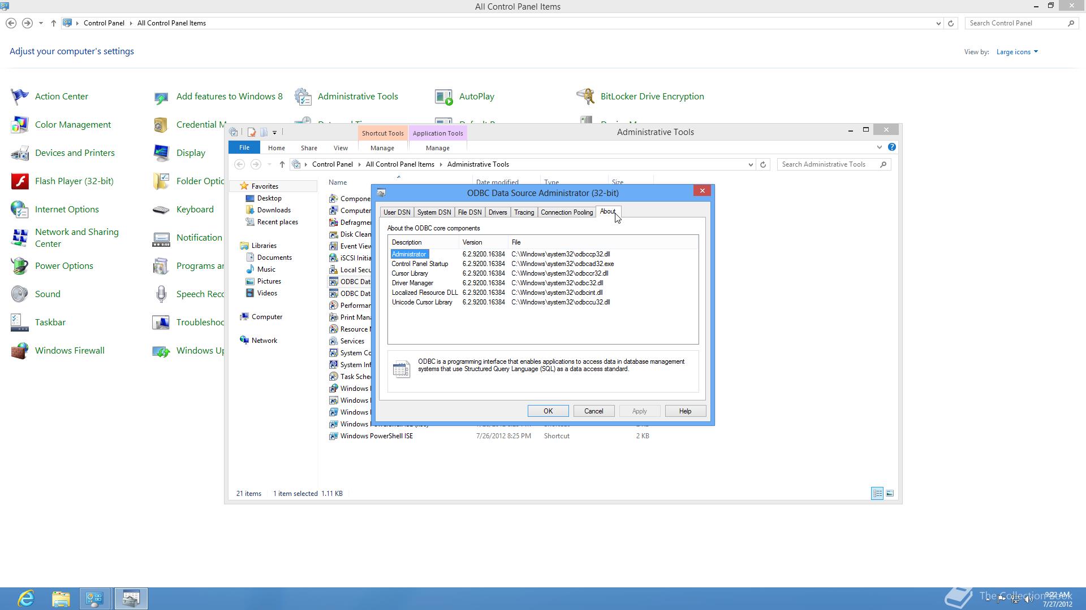Click the Search Administrative Tools field
Screen dimensions: 1086x610
coord(828,164)
